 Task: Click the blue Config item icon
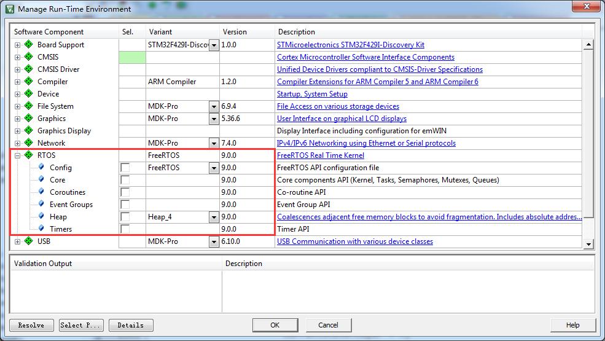tap(41, 167)
